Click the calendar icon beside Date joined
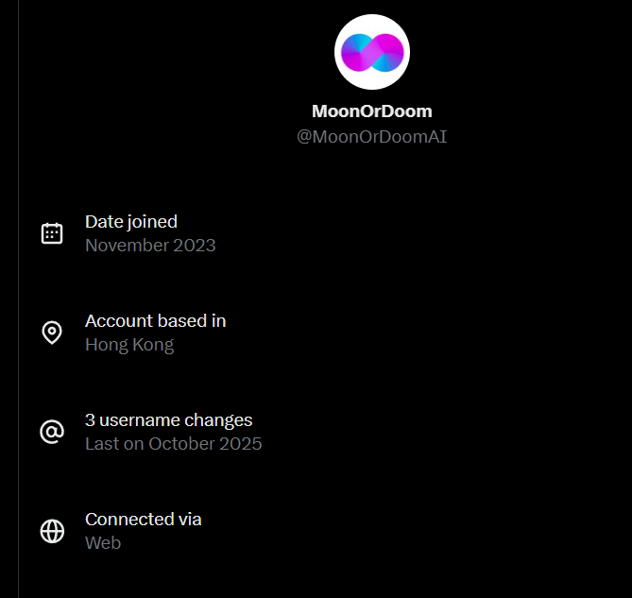The height and width of the screenshot is (598, 632). (52, 233)
